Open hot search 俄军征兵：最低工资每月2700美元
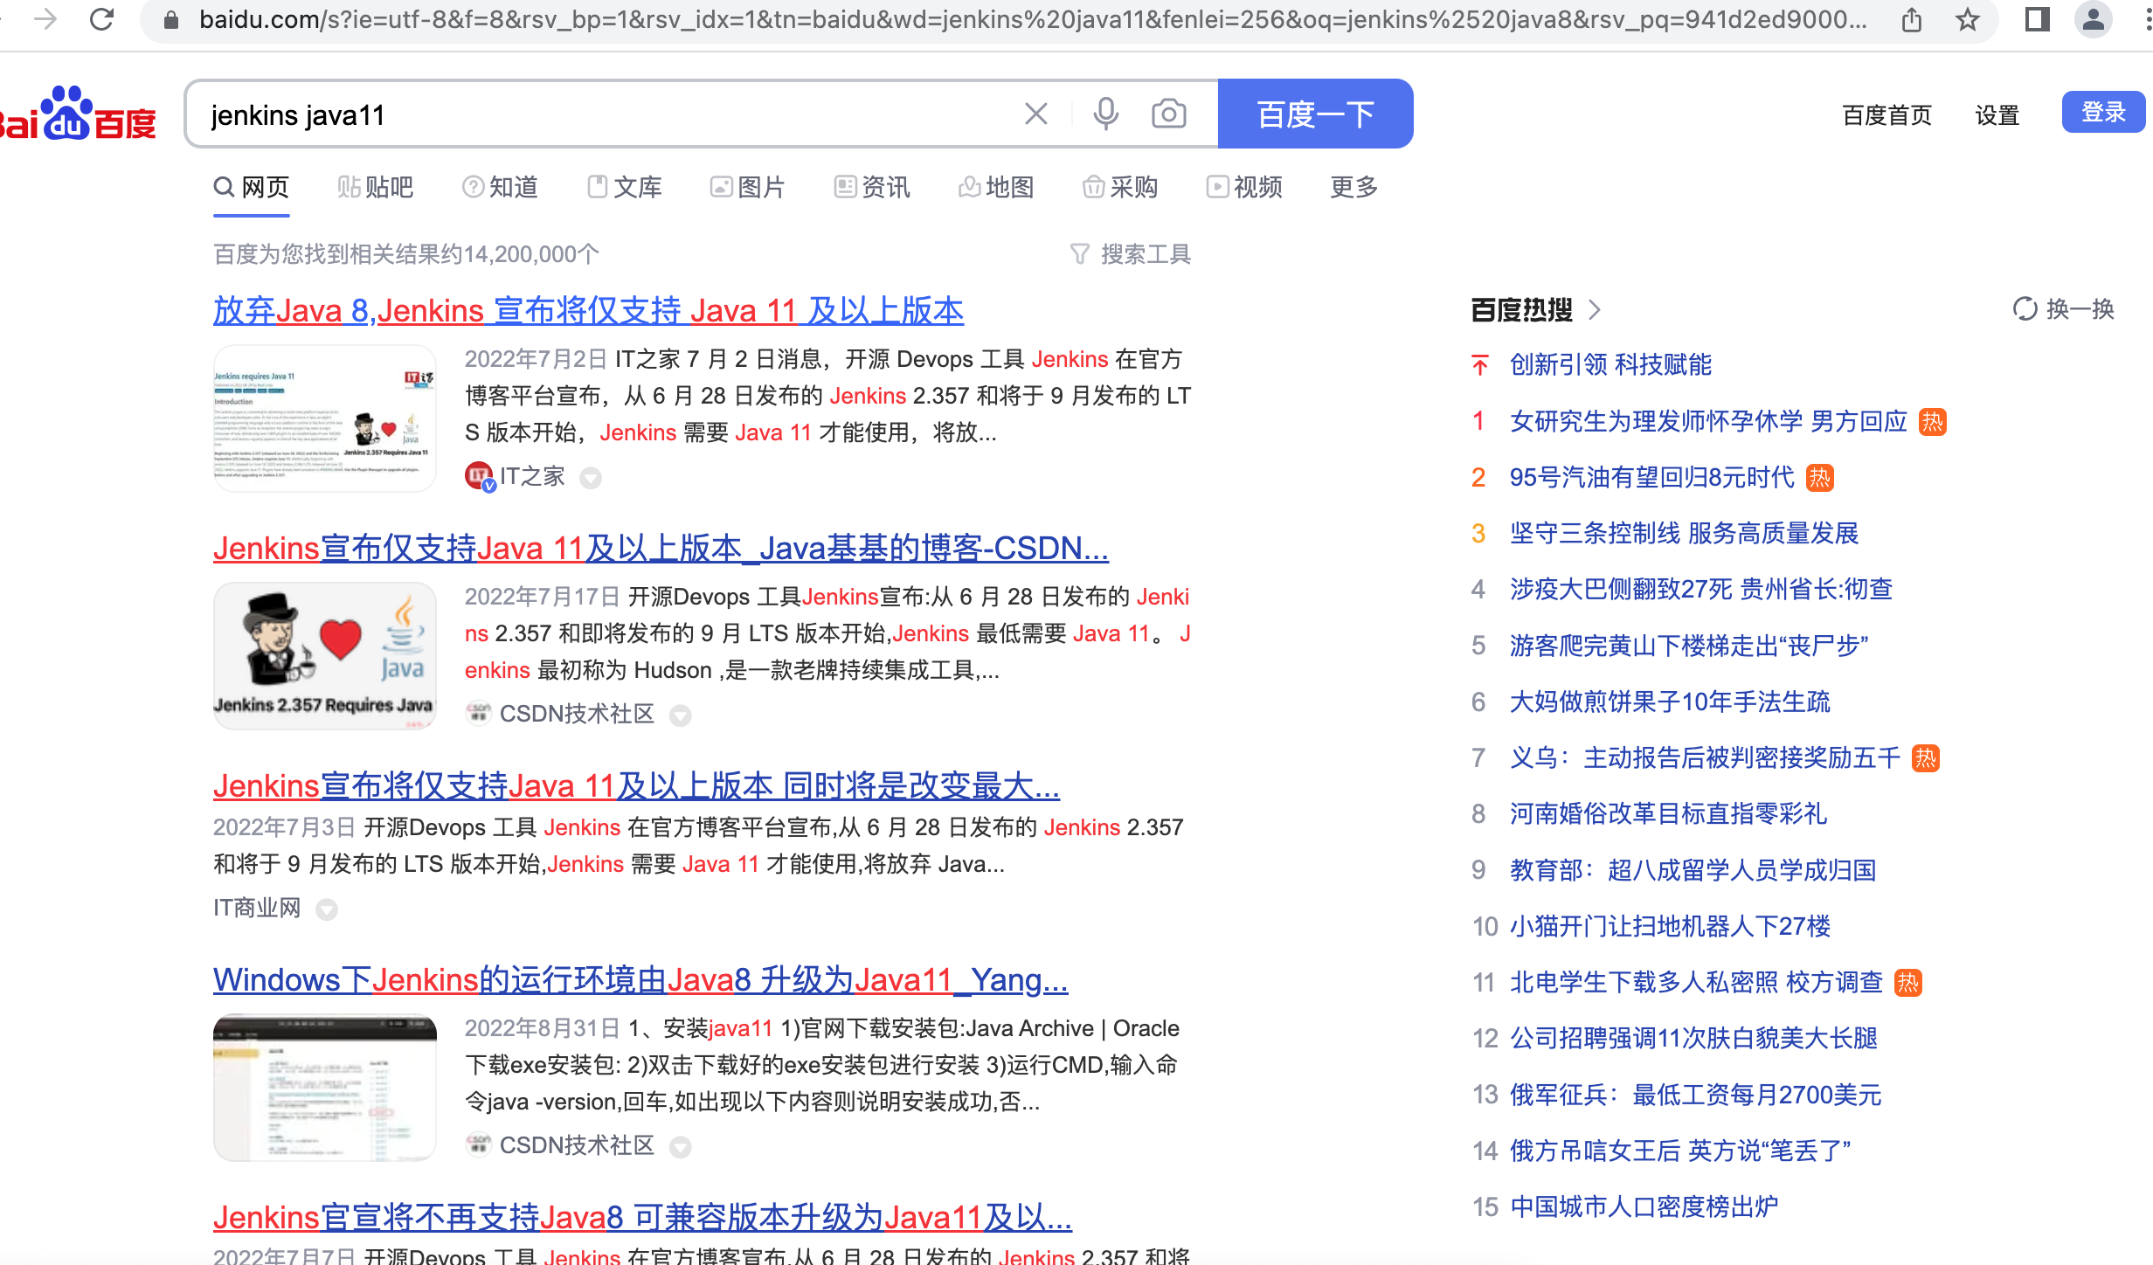The width and height of the screenshot is (2153, 1265). pos(1695,1096)
